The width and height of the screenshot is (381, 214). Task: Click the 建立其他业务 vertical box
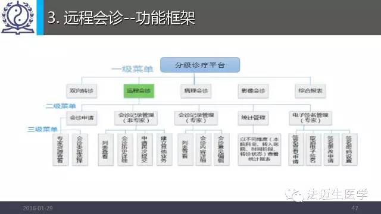164,149
